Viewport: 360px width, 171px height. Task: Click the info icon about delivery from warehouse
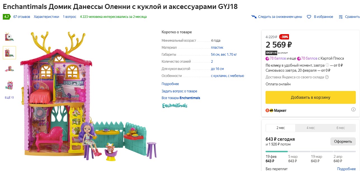pos(326,77)
